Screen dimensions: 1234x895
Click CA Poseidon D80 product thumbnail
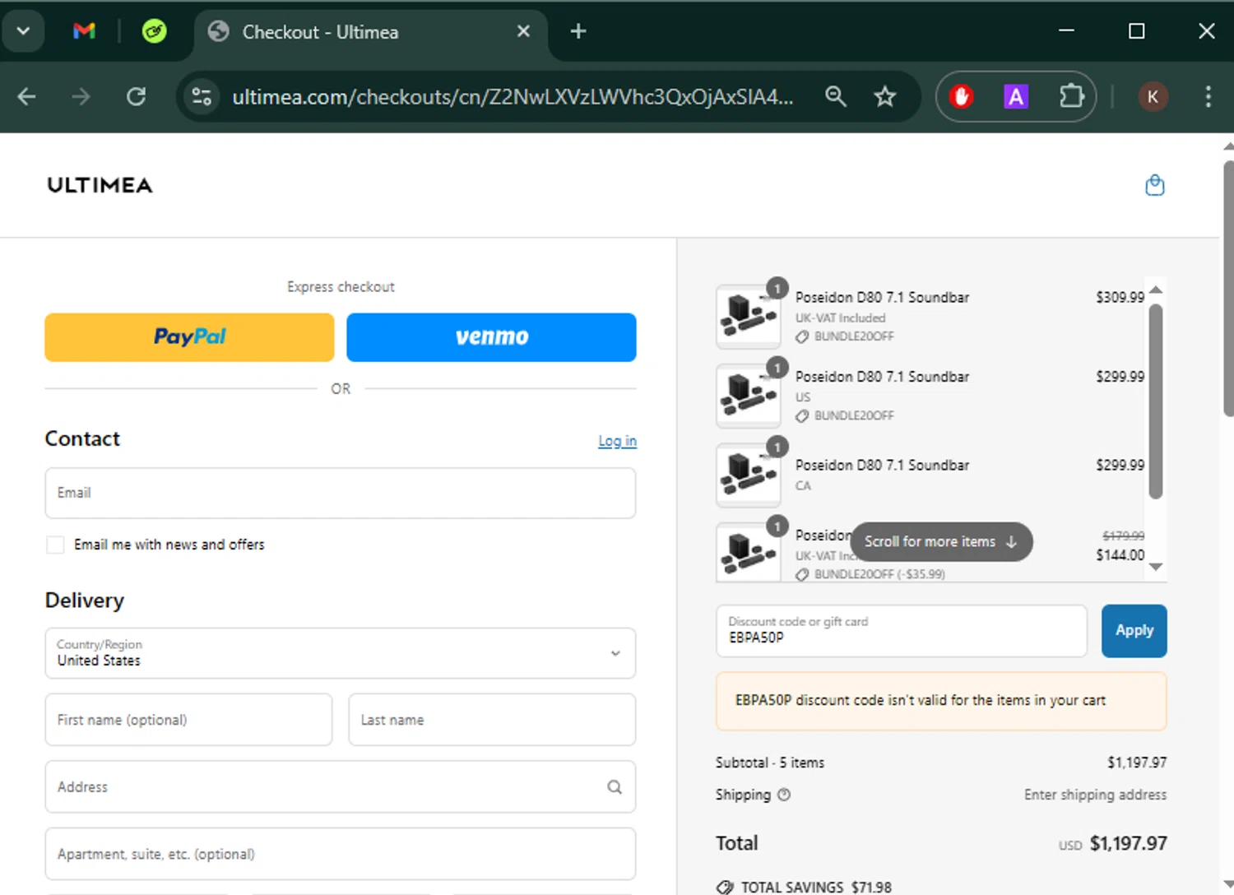748,475
